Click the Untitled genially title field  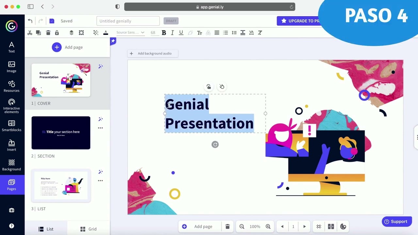pos(128,21)
